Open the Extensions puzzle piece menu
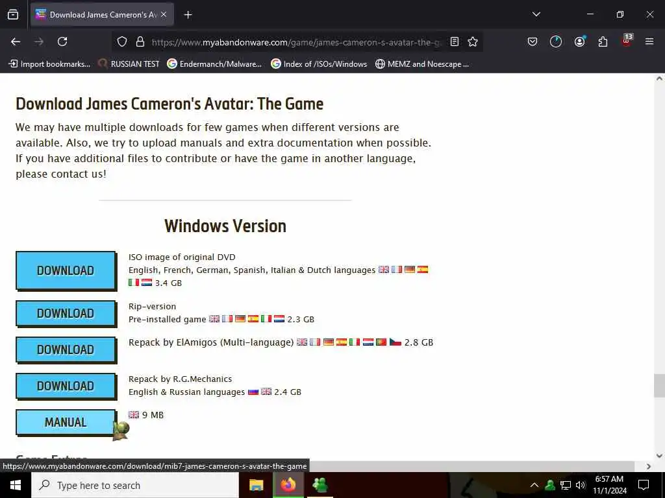Viewport: 665px width, 498px height. 603,41
